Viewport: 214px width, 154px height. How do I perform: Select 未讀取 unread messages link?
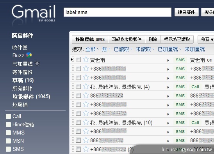[143, 49]
